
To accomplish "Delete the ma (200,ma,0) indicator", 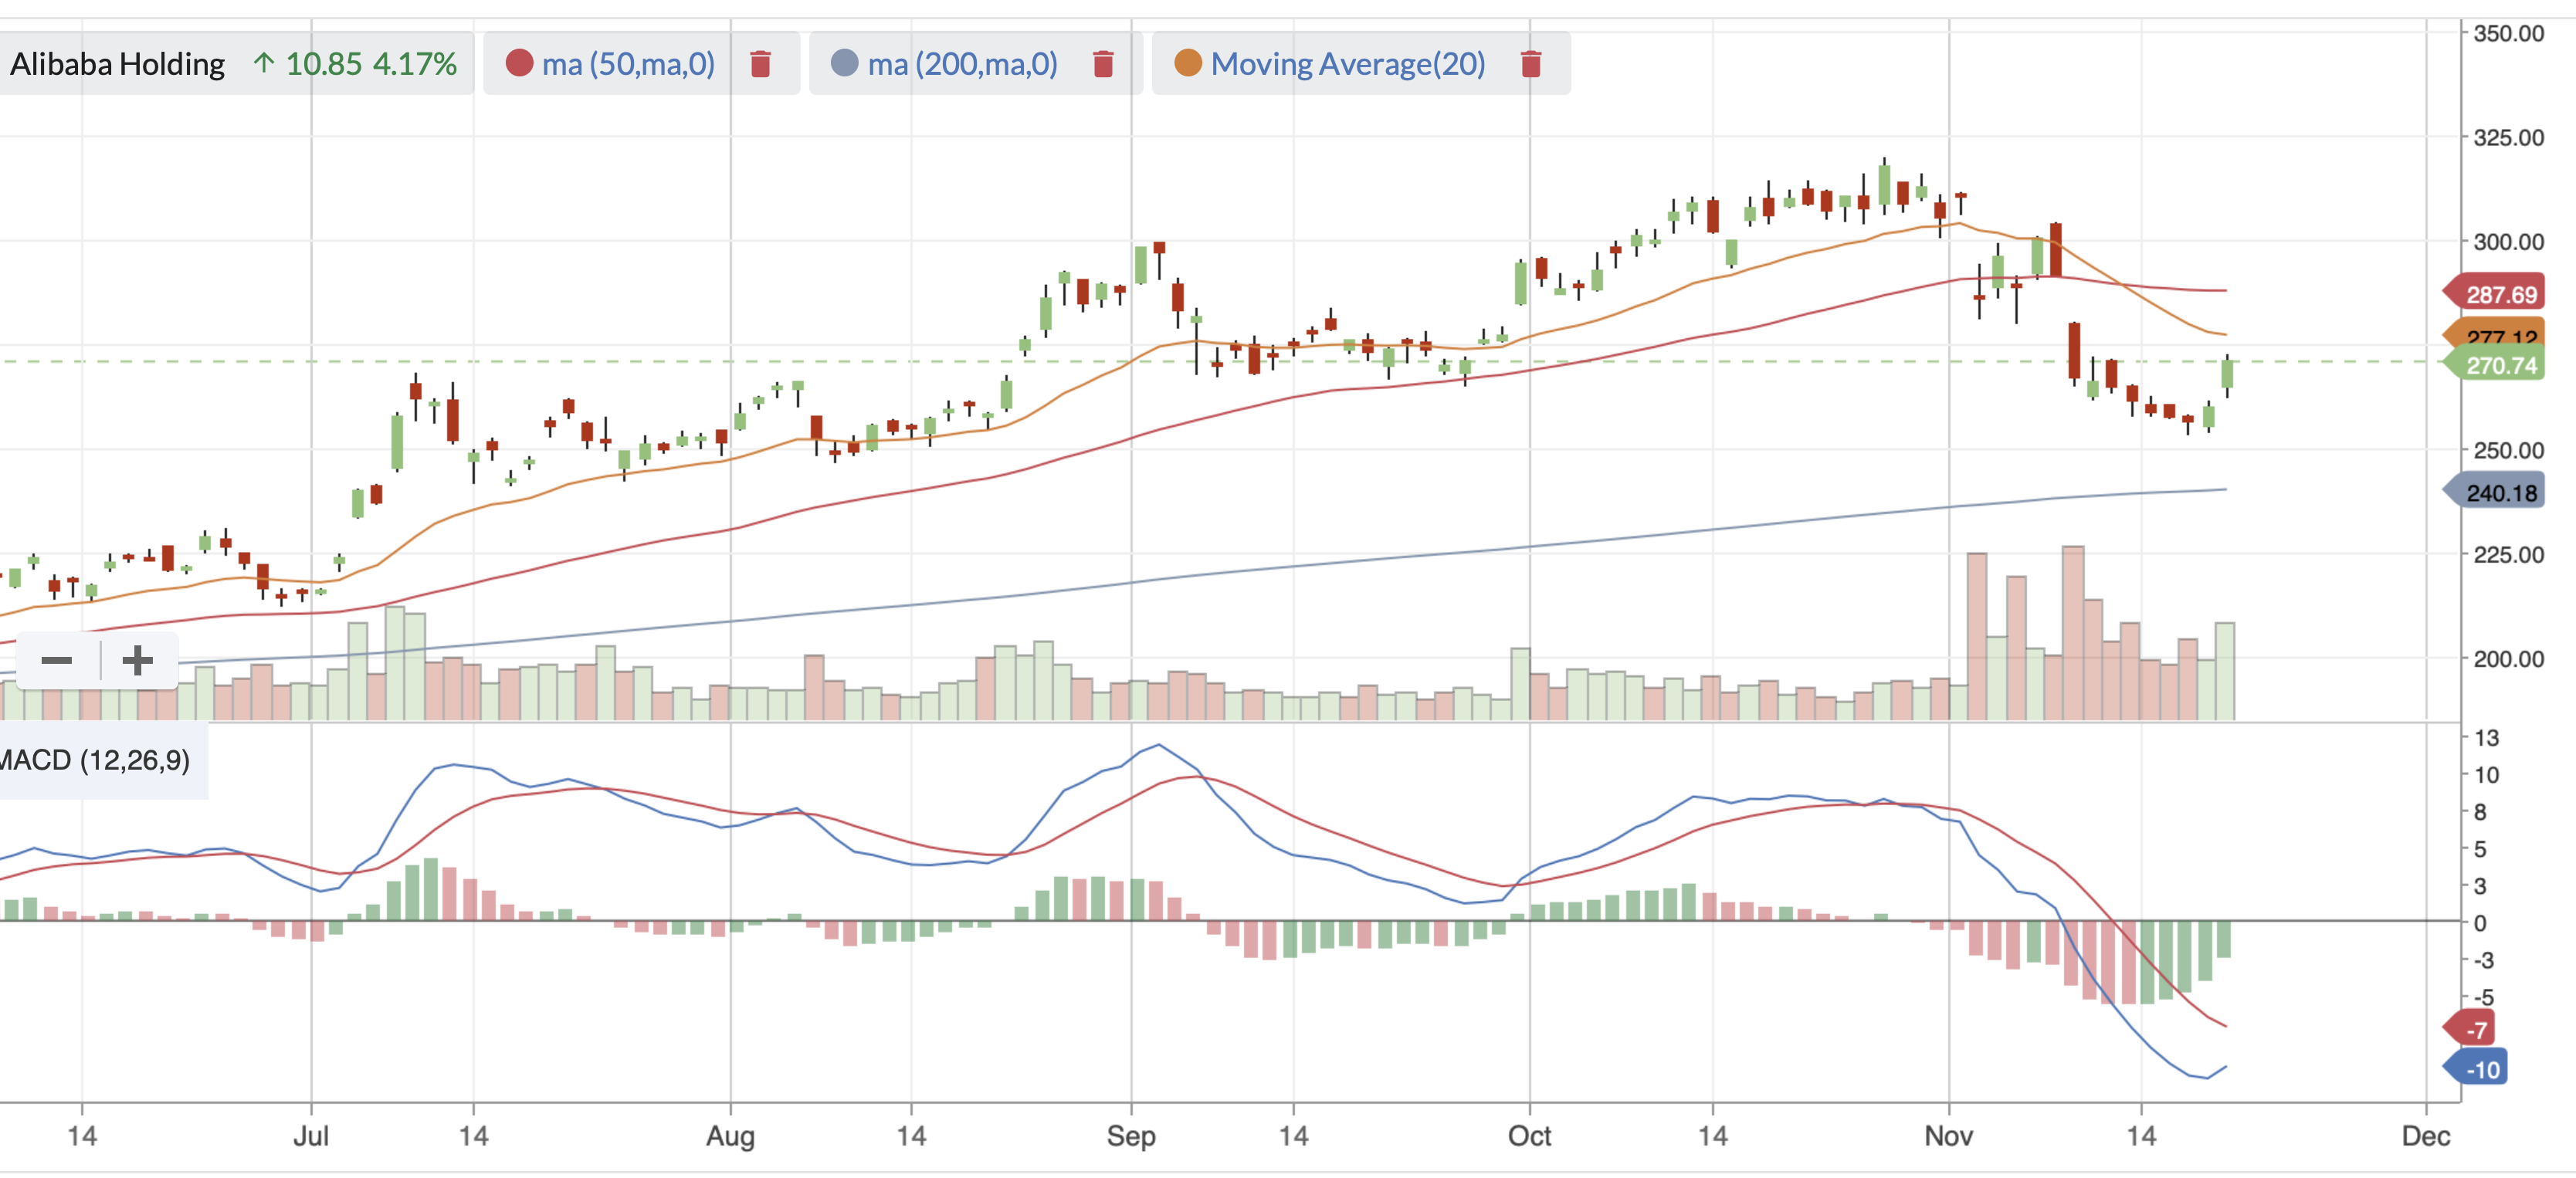I will 1103,64.
